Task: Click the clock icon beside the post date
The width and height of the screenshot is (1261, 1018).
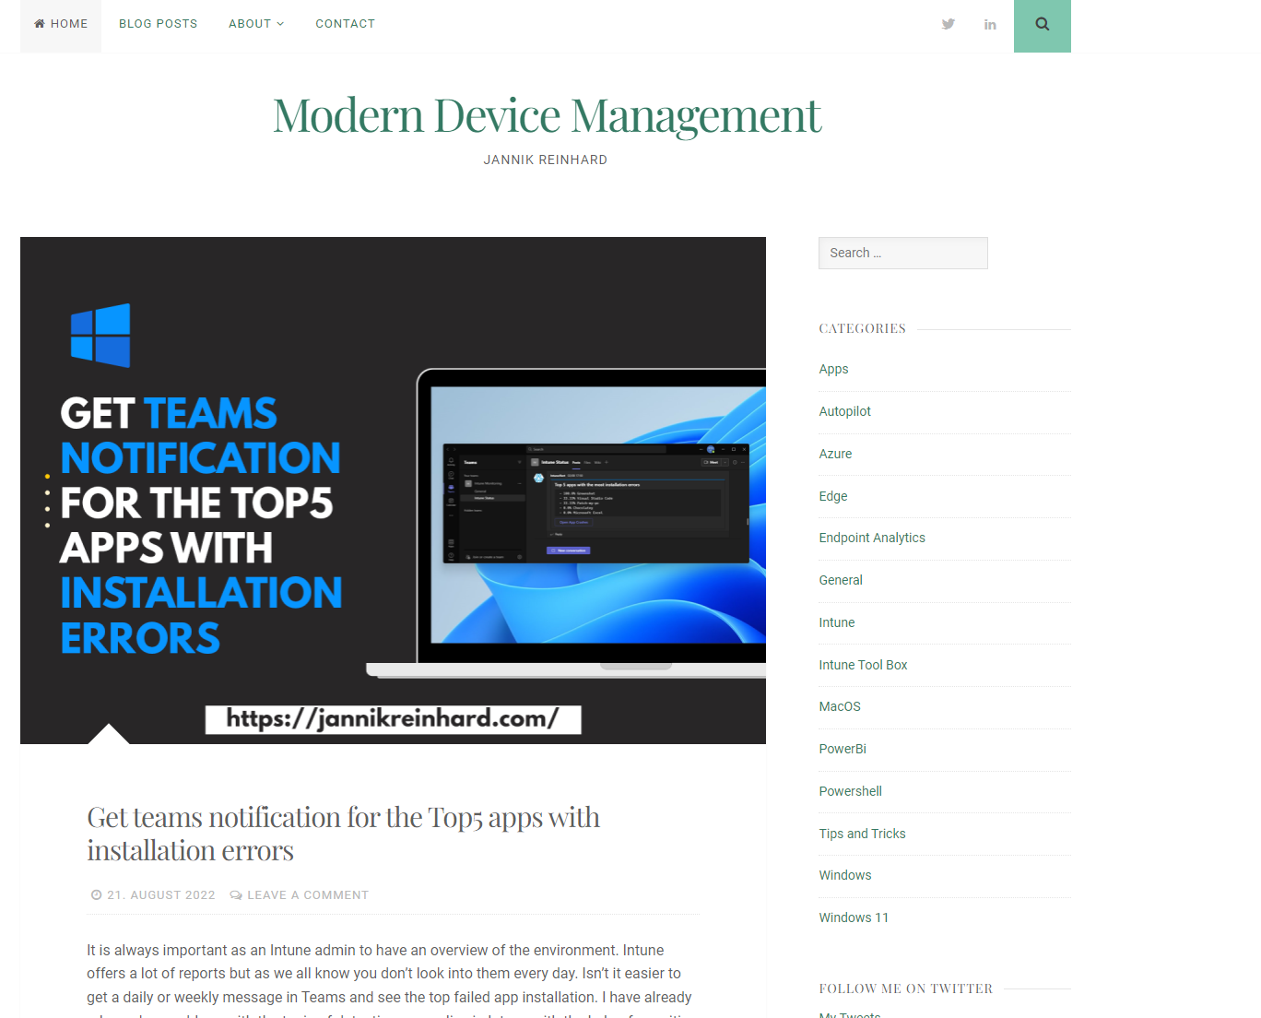Action: [96, 894]
